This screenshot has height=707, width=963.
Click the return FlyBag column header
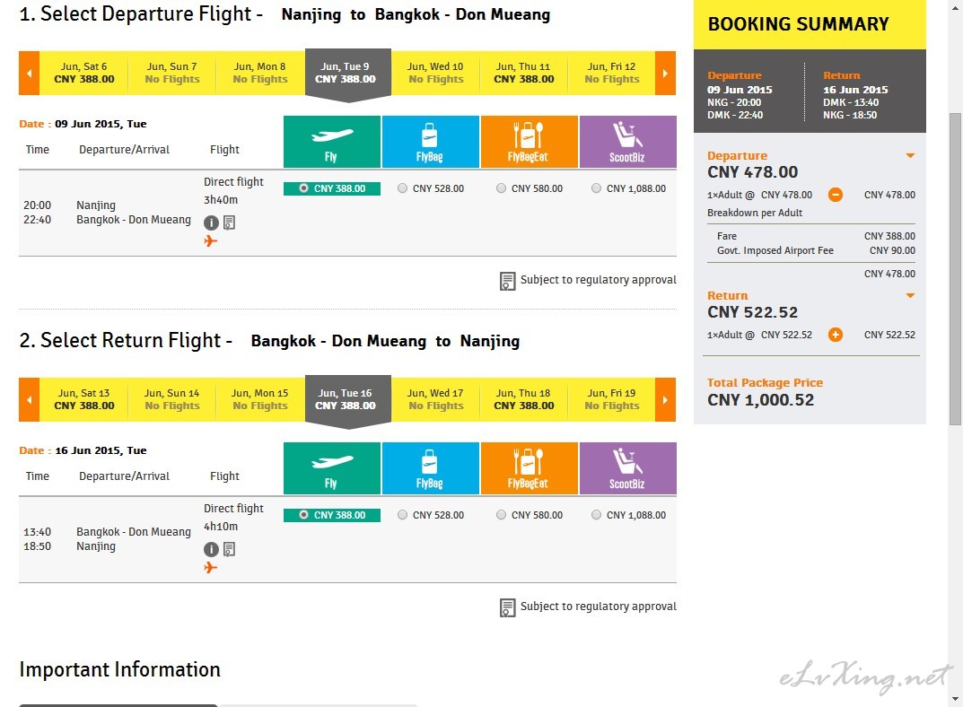tap(431, 468)
